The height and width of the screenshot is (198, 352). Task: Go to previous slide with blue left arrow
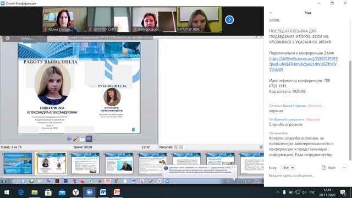click(69, 139)
